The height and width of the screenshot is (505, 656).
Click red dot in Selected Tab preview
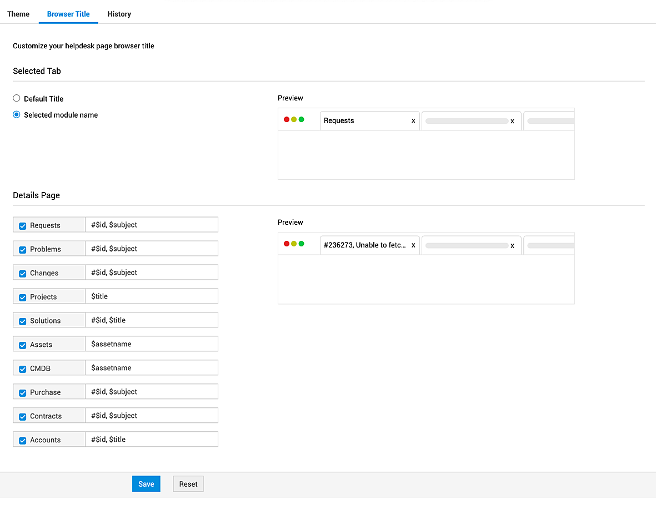(x=287, y=119)
